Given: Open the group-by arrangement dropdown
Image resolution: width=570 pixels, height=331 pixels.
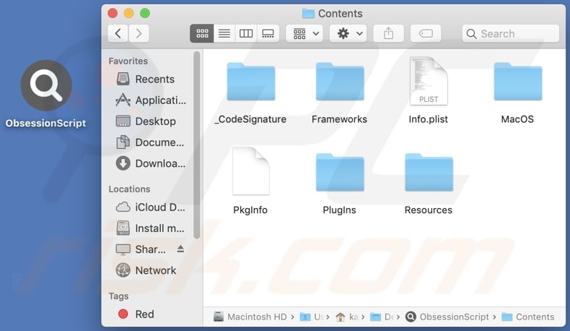Looking at the screenshot, I should pos(304,33).
